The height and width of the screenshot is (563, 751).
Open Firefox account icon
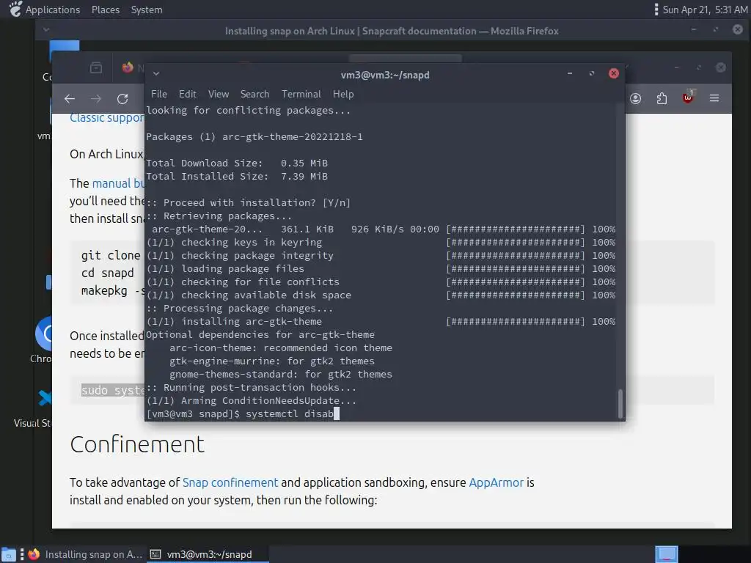[x=636, y=99]
